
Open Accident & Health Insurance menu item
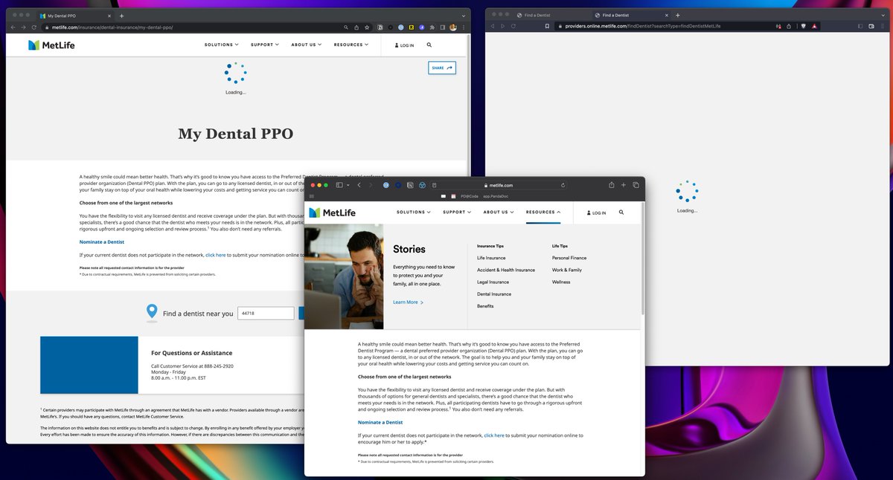[506, 270]
